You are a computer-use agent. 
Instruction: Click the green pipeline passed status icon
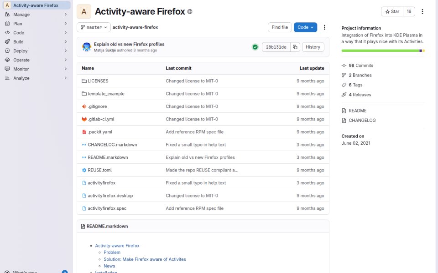255,47
